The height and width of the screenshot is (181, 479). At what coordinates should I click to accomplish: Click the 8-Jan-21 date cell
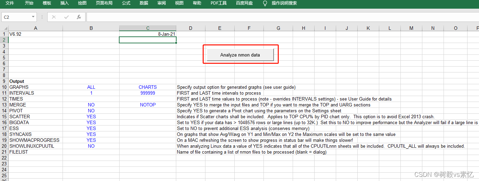point(148,34)
